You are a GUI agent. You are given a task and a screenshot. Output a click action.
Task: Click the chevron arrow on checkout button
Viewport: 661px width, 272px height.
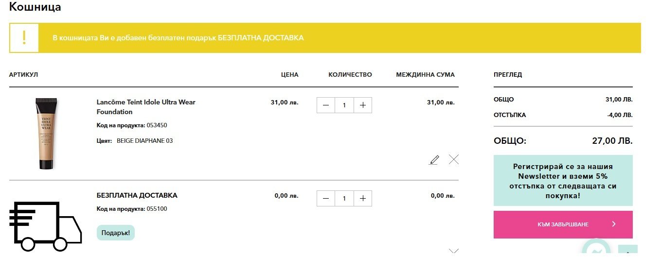614,224
